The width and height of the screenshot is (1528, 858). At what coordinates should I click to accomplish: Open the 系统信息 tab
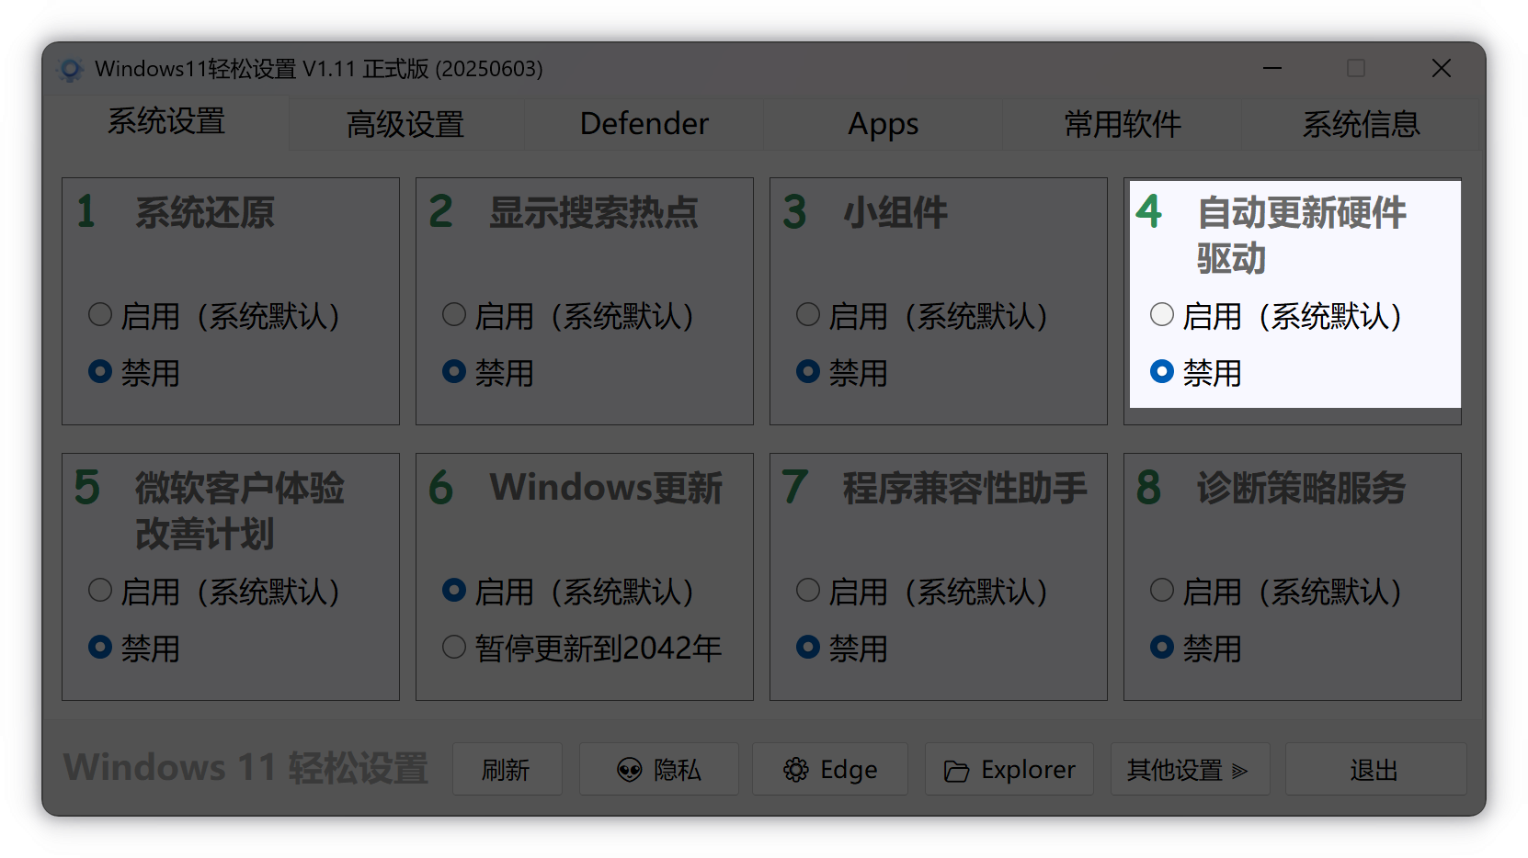(1361, 124)
